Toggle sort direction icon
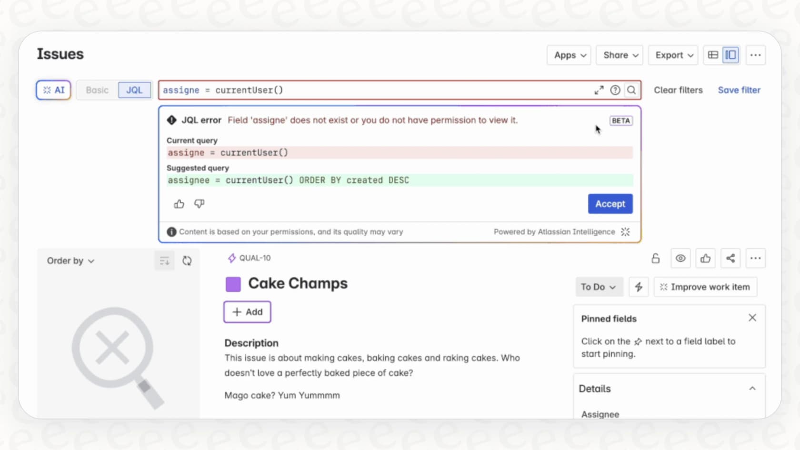 point(164,261)
